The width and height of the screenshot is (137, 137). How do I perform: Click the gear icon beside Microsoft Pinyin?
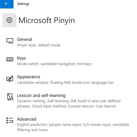click(x=9, y=20)
